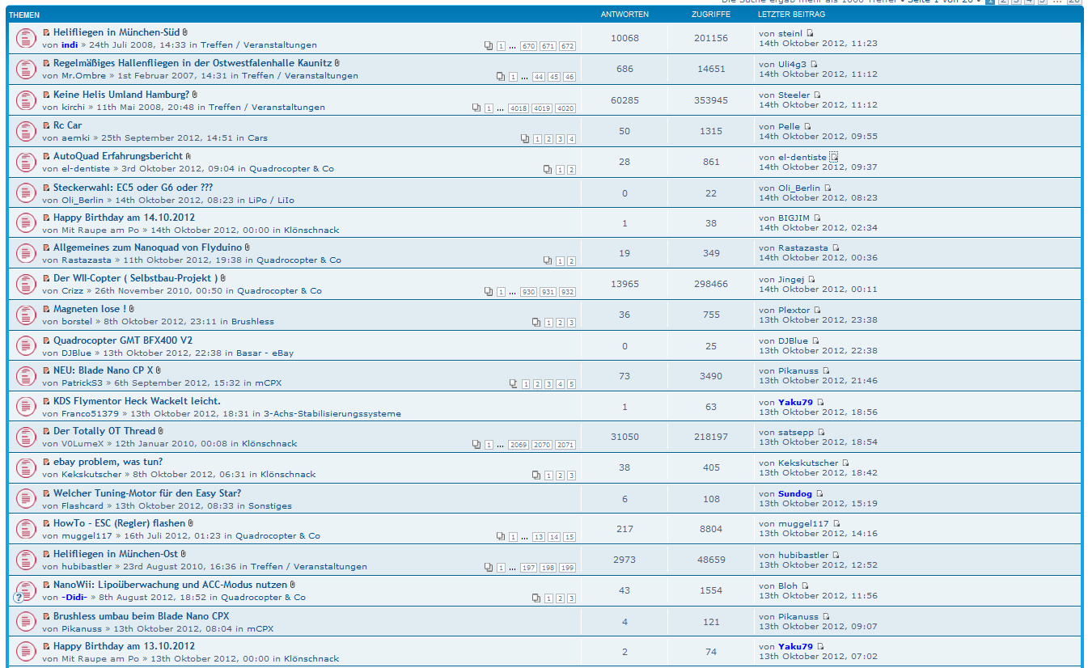View latest post icon by Plextor
The image size is (1088, 668).
(818, 310)
